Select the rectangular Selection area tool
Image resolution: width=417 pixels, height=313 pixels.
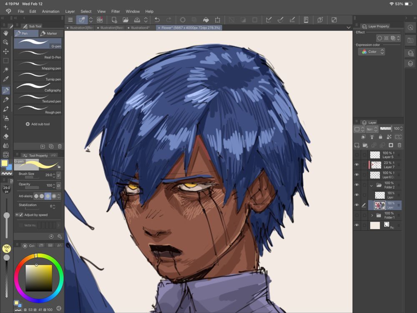6,61
